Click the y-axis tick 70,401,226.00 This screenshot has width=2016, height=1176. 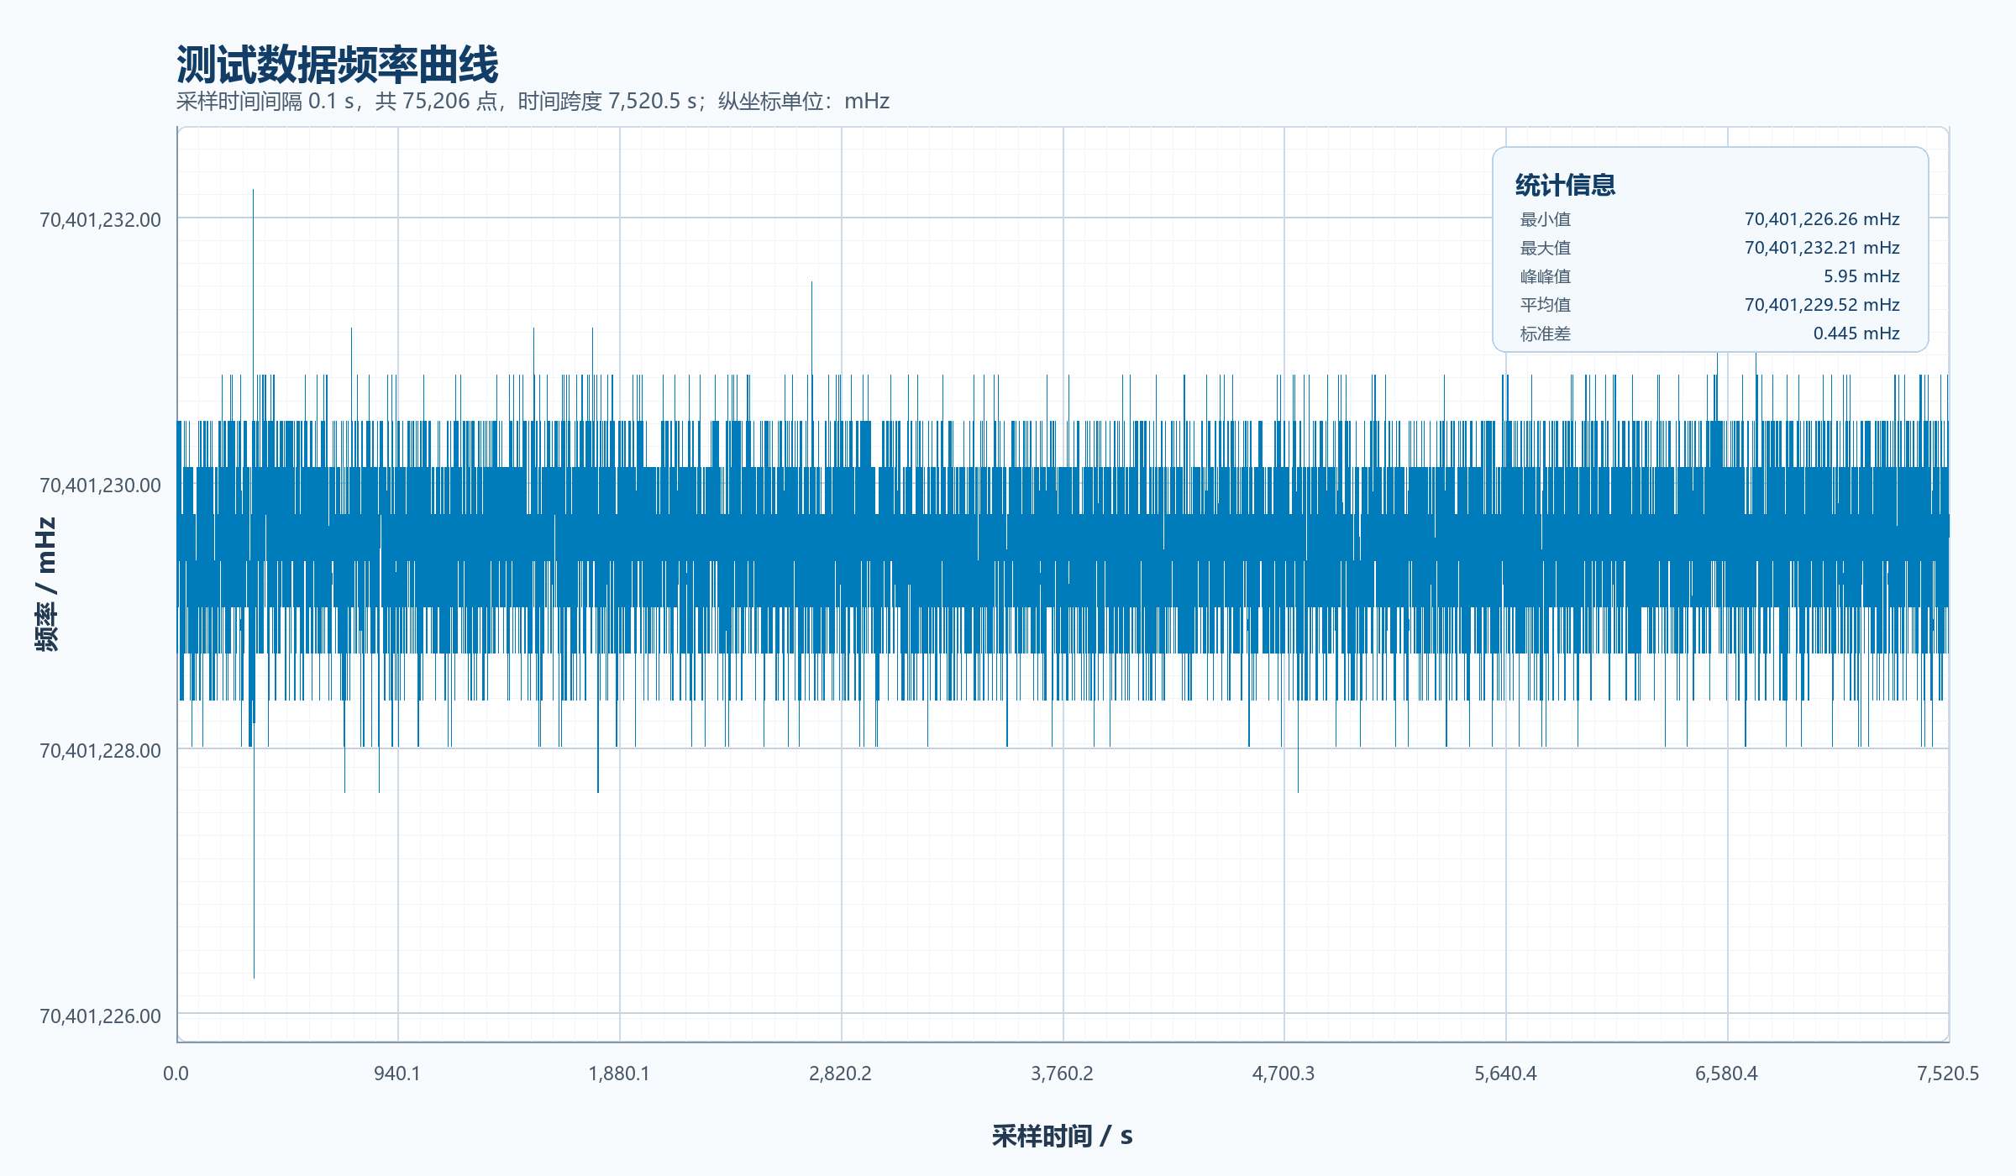click(100, 1016)
